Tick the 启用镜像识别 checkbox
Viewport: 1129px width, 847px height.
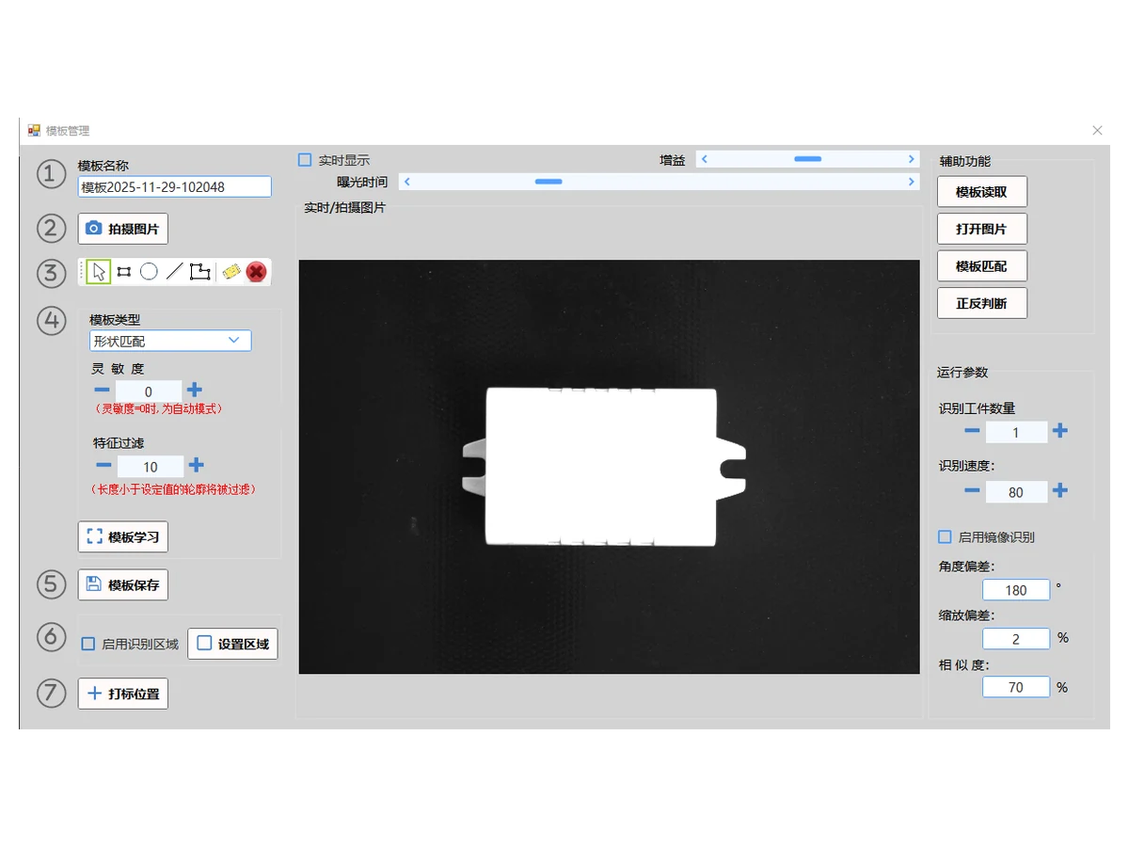[946, 536]
